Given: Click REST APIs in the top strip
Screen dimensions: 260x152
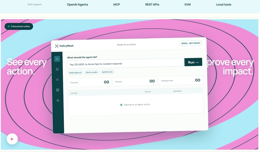Looking at the screenshot, I should (152, 5).
